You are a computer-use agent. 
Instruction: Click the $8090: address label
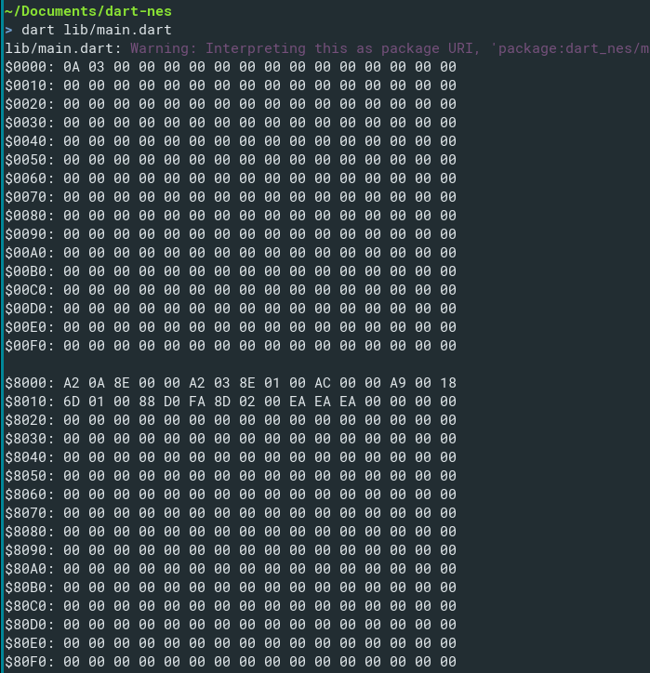click(x=30, y=550)
